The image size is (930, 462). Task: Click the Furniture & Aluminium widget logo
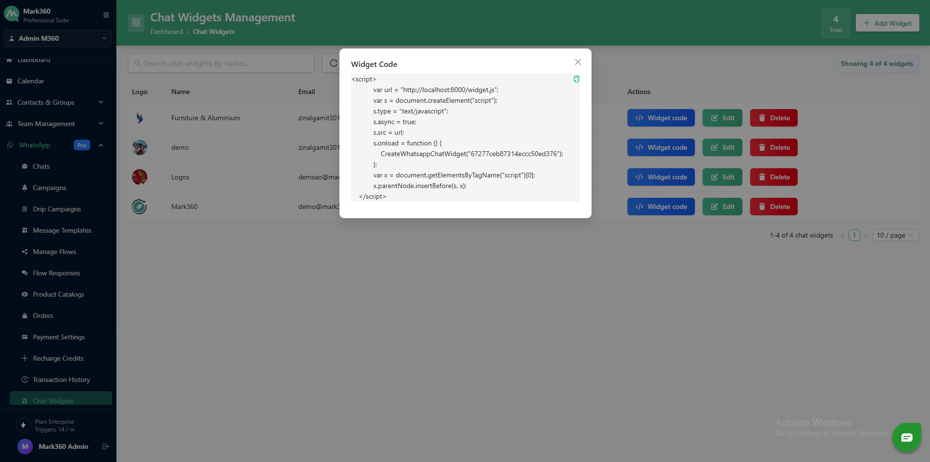click(x=140, y=118)
